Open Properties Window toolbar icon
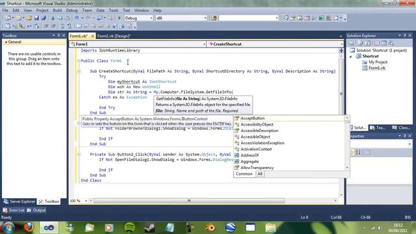 click(x=293, y=18)
